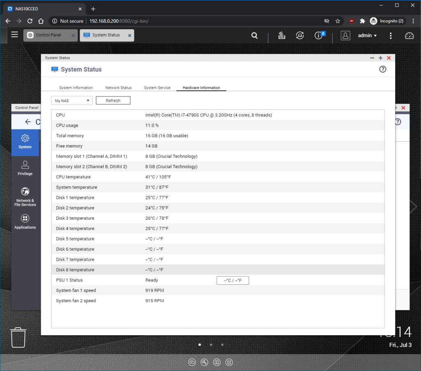This screenshot has width=421, height=371.
Task: Select the System Status taskbar tab
Action: point(106,35)
